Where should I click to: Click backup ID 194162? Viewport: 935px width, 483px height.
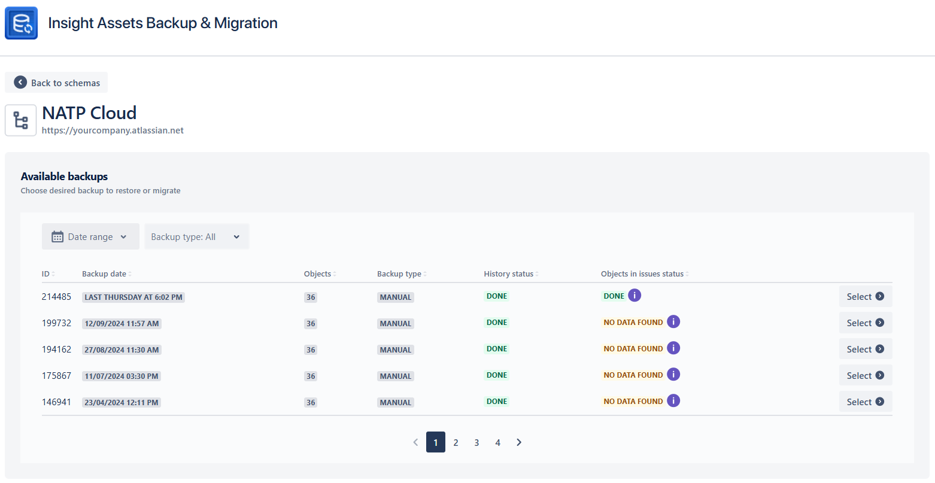point(56,350)
